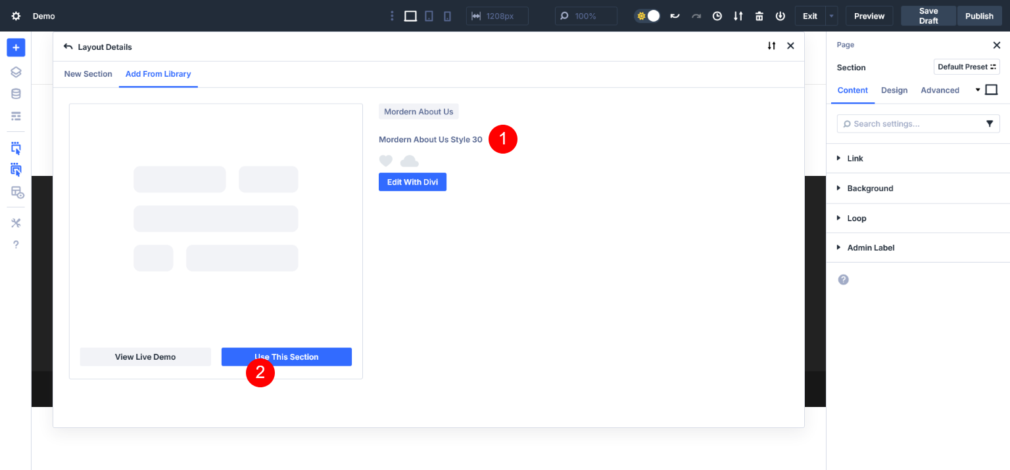The width and height of the screenshot is (1010, 470).
Task: Click the Preview button
Action: 869,16
